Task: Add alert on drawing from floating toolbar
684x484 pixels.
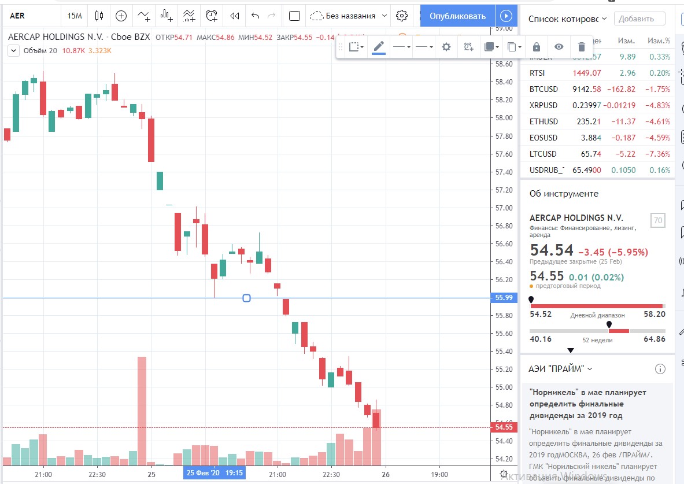Action: pos(468,47)
